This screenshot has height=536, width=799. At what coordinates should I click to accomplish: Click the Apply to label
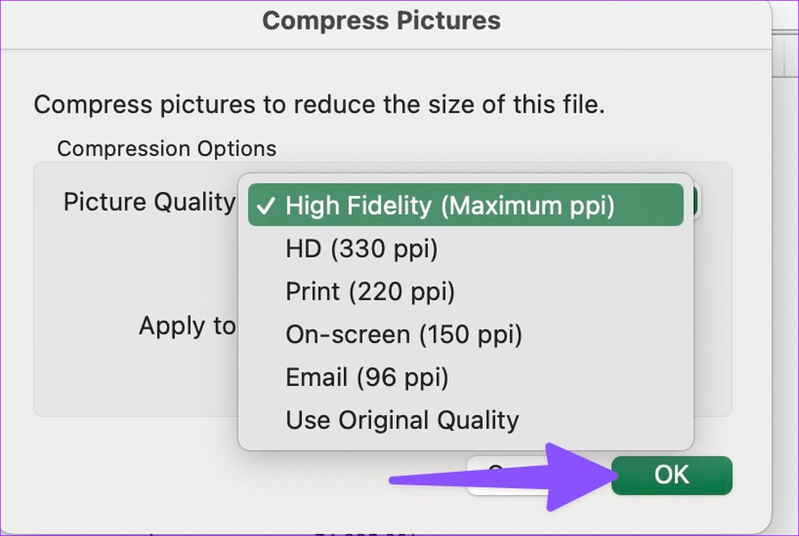pos(187,326)
